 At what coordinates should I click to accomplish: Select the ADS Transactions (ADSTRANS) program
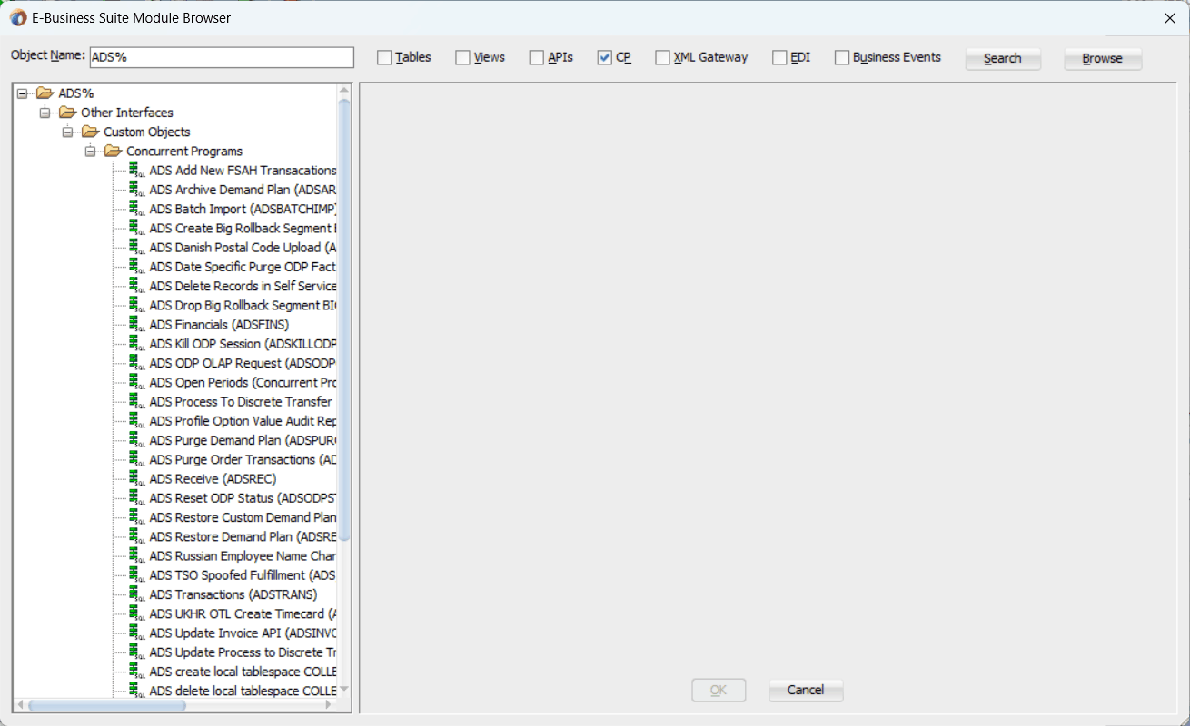(x=233, y=594)
